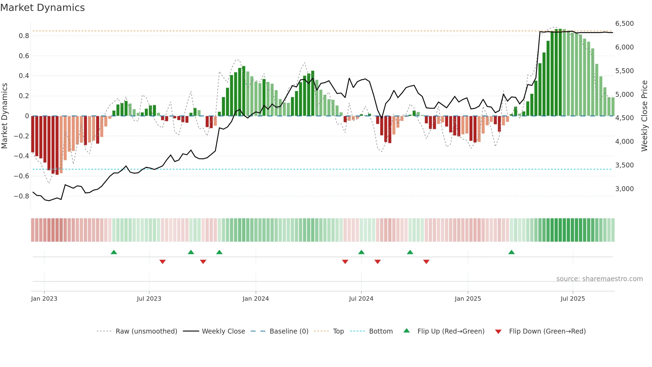Click the red Flip Down legend triangle icon
The width and height of the screenshot is (652, 367).
click(x=498, y=332)
